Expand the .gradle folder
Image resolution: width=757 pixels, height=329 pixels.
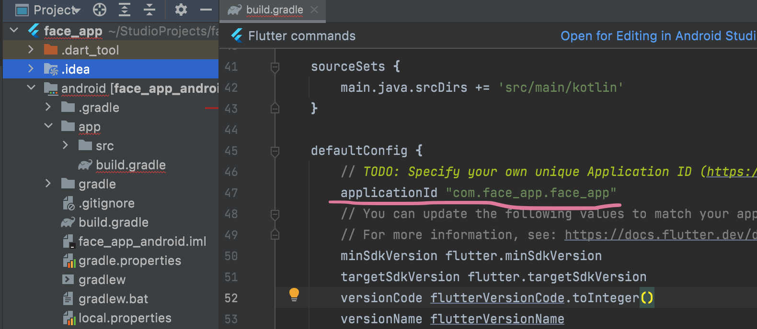48,107
